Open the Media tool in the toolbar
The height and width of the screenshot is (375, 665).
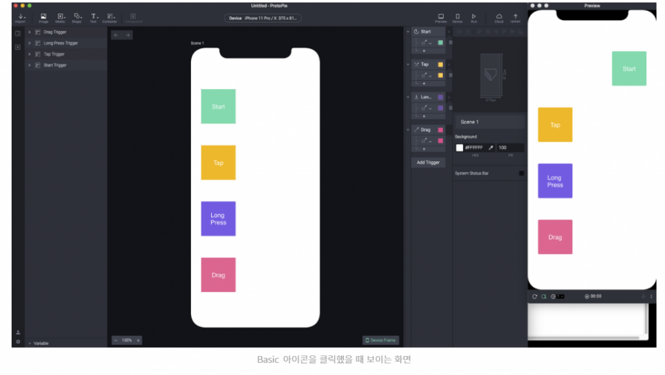pyautogui.click(x=60, y=18)
